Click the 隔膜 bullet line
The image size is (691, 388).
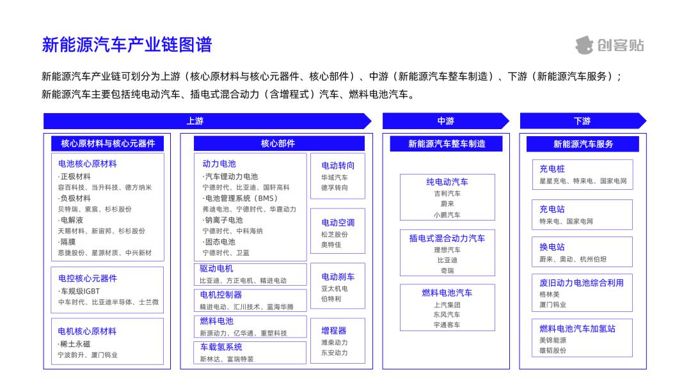pos(67,242)
